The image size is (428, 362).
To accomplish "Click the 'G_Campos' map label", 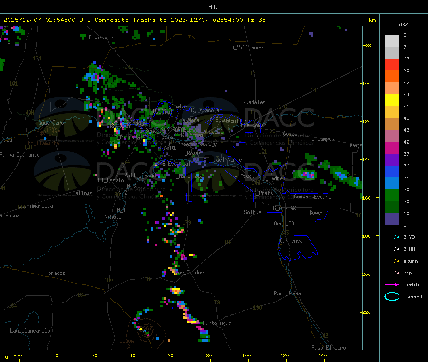I will 323,139.
